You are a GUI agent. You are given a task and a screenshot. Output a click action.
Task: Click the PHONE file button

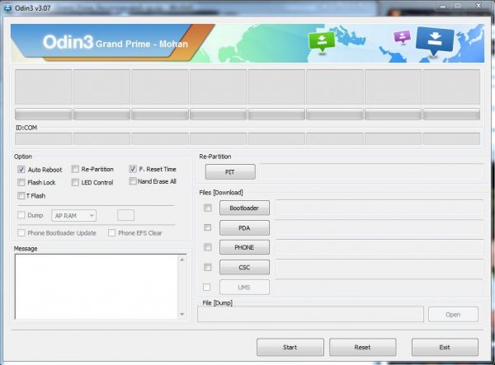click(244, 247)
